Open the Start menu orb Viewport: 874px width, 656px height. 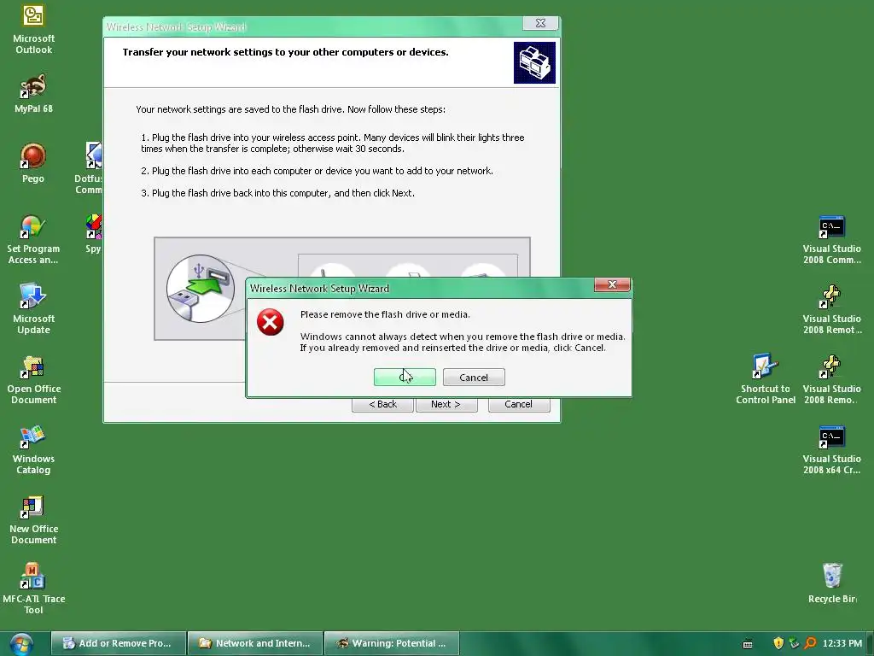tap(21, 644)
